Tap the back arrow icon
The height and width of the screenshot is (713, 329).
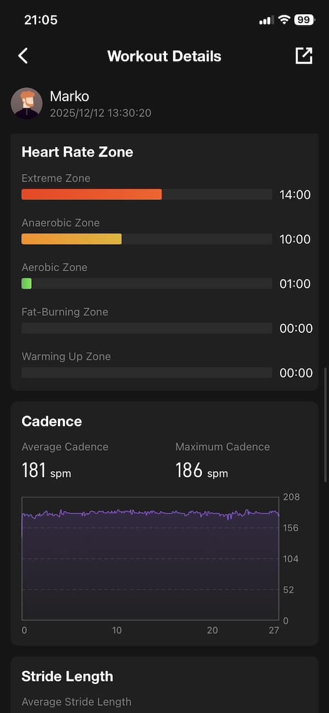[x=23, y=56]
